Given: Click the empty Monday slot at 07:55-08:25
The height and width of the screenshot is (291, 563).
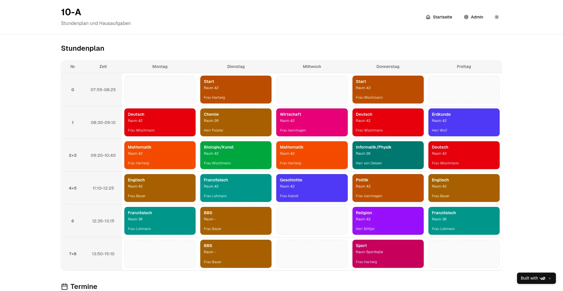Looking at the screenshot, I should tap(160, 89).
